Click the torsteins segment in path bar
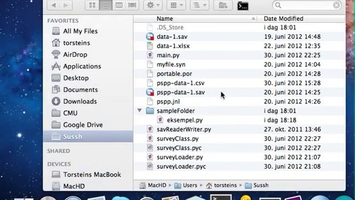Image resolution: width=355 pixels, height=200 pixels. (x=221, y=186)
